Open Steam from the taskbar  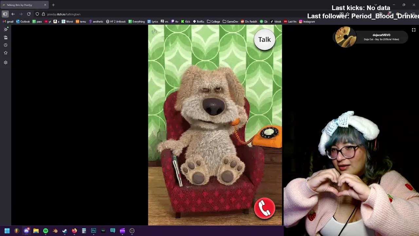point(65,231)
